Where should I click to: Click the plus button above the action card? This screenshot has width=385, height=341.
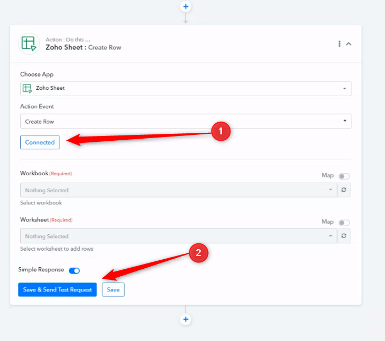coord(186,6)
